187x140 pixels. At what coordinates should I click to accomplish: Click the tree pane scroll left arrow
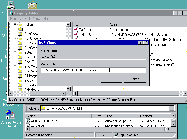click(11, 94)
